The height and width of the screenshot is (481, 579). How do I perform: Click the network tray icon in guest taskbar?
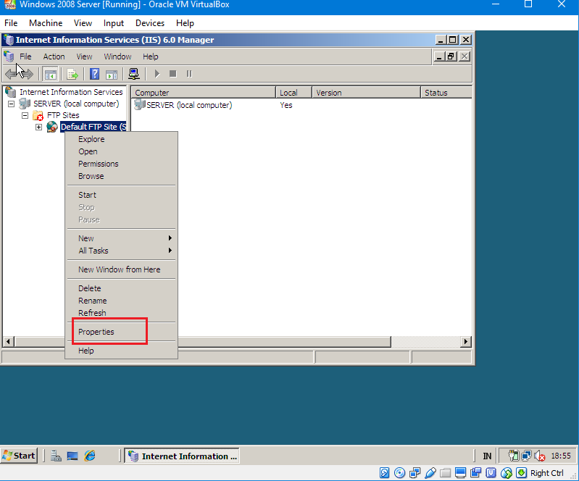(x=527, y=456)
